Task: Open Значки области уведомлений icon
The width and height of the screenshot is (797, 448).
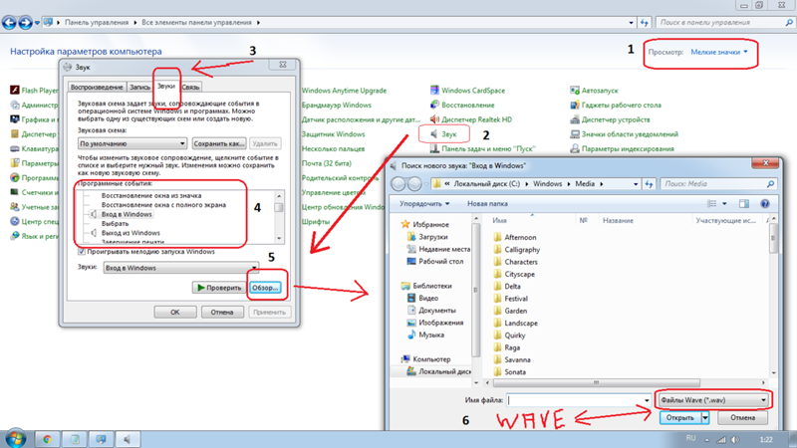Action: pyautogui.click(x=575, y=134)
